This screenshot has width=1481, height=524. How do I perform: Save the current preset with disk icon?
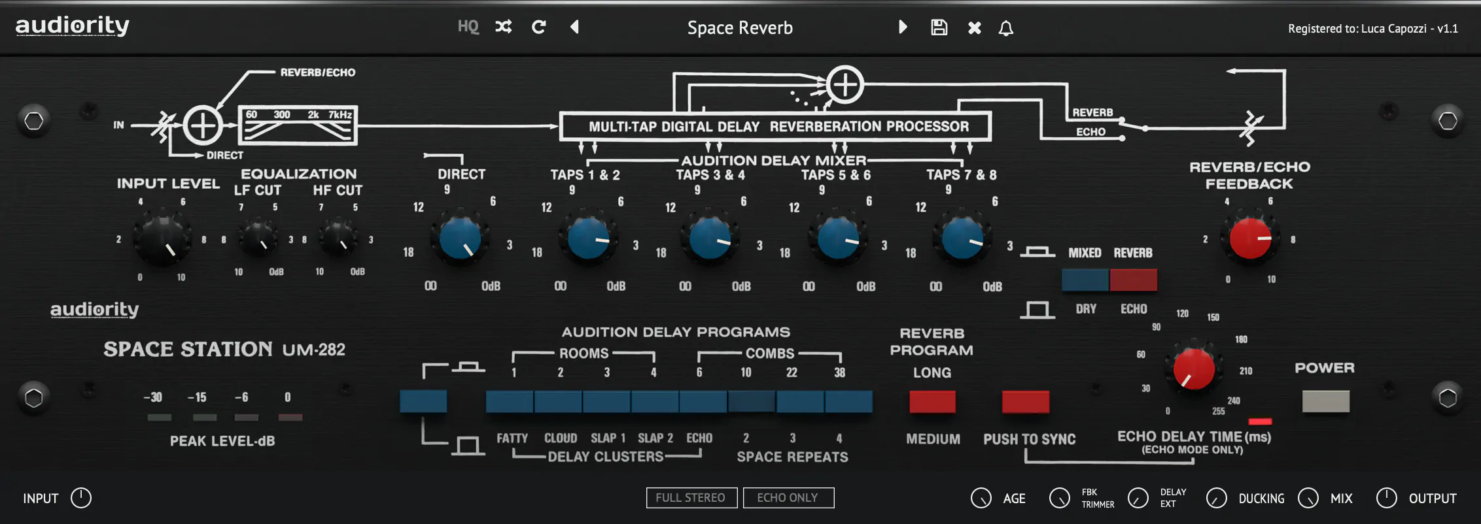[939, 27]
